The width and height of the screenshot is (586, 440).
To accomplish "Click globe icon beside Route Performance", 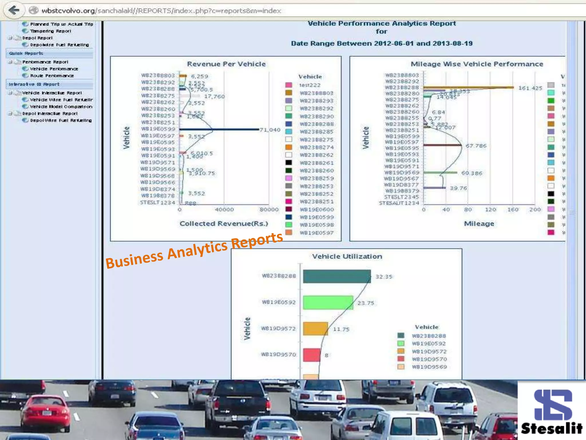I will (x=25, y=76).
